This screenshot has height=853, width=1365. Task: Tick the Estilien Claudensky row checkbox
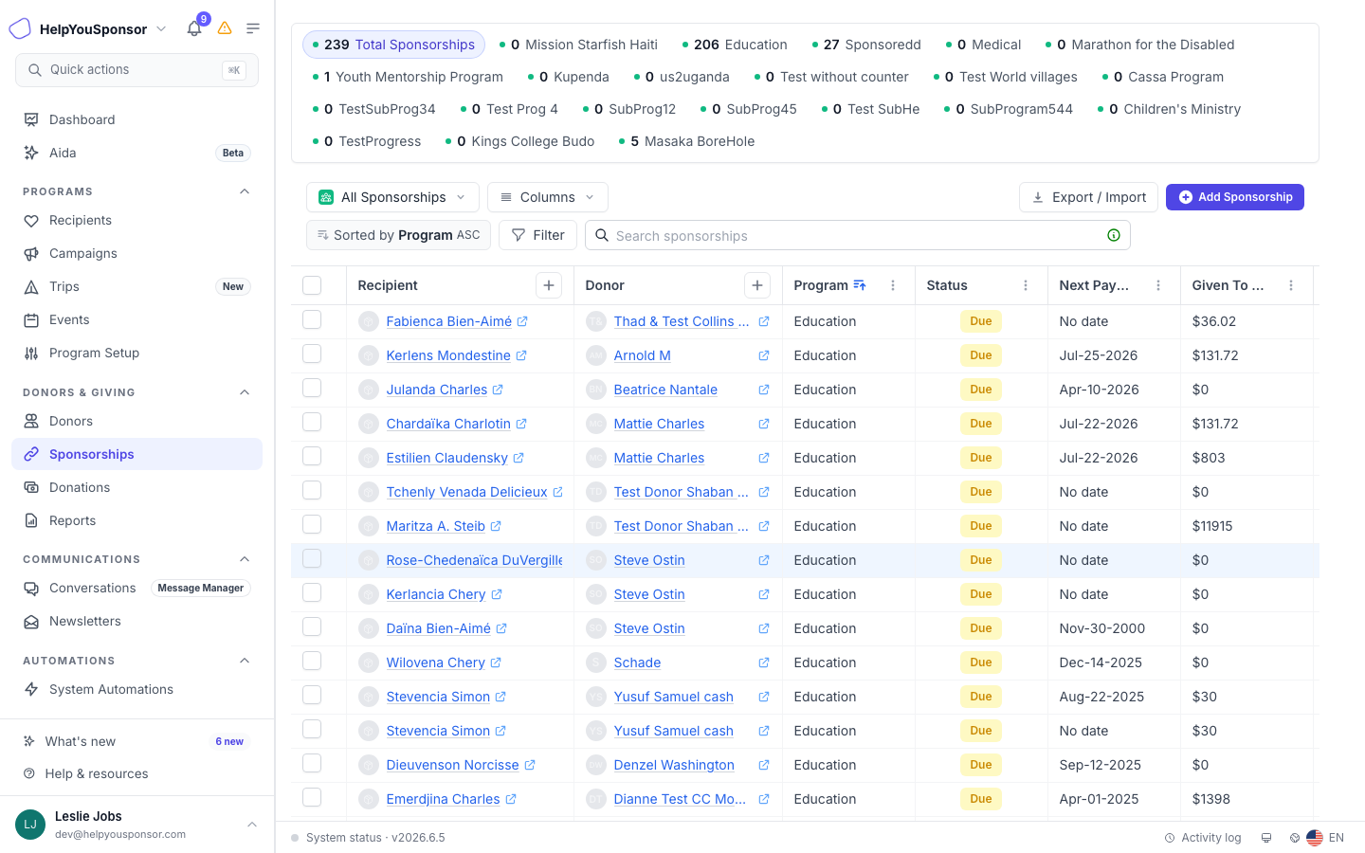[x=312, y=457]
